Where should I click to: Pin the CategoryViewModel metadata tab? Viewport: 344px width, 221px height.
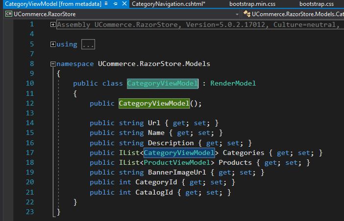[x=115, y=4]
